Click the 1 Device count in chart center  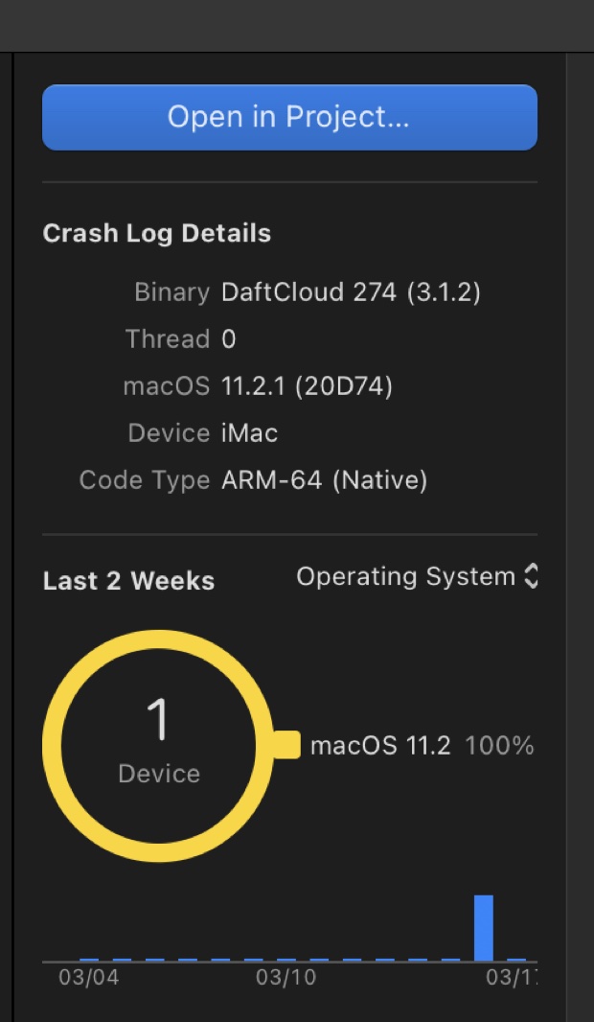(159, 738)
